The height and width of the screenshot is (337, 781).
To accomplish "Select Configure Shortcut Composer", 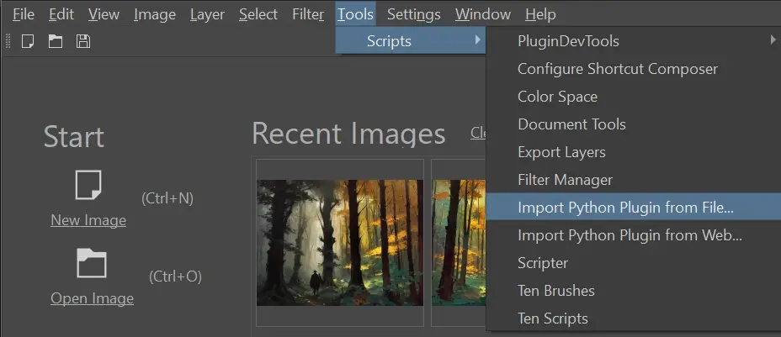I will point(617,69).
